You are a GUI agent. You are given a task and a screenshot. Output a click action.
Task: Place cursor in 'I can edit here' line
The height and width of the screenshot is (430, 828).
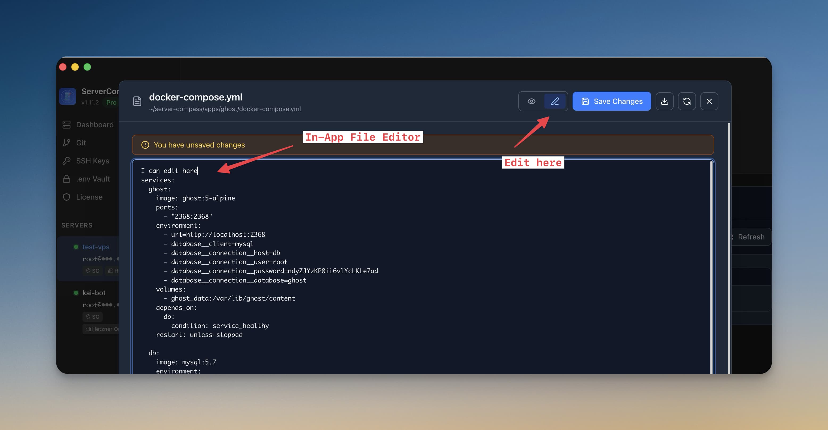169,171
